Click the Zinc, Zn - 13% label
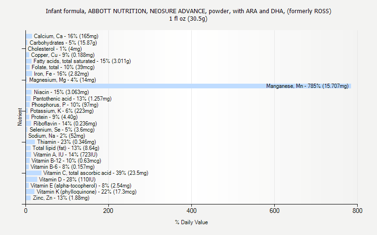 pyautogui.click(x=61, y=198)
